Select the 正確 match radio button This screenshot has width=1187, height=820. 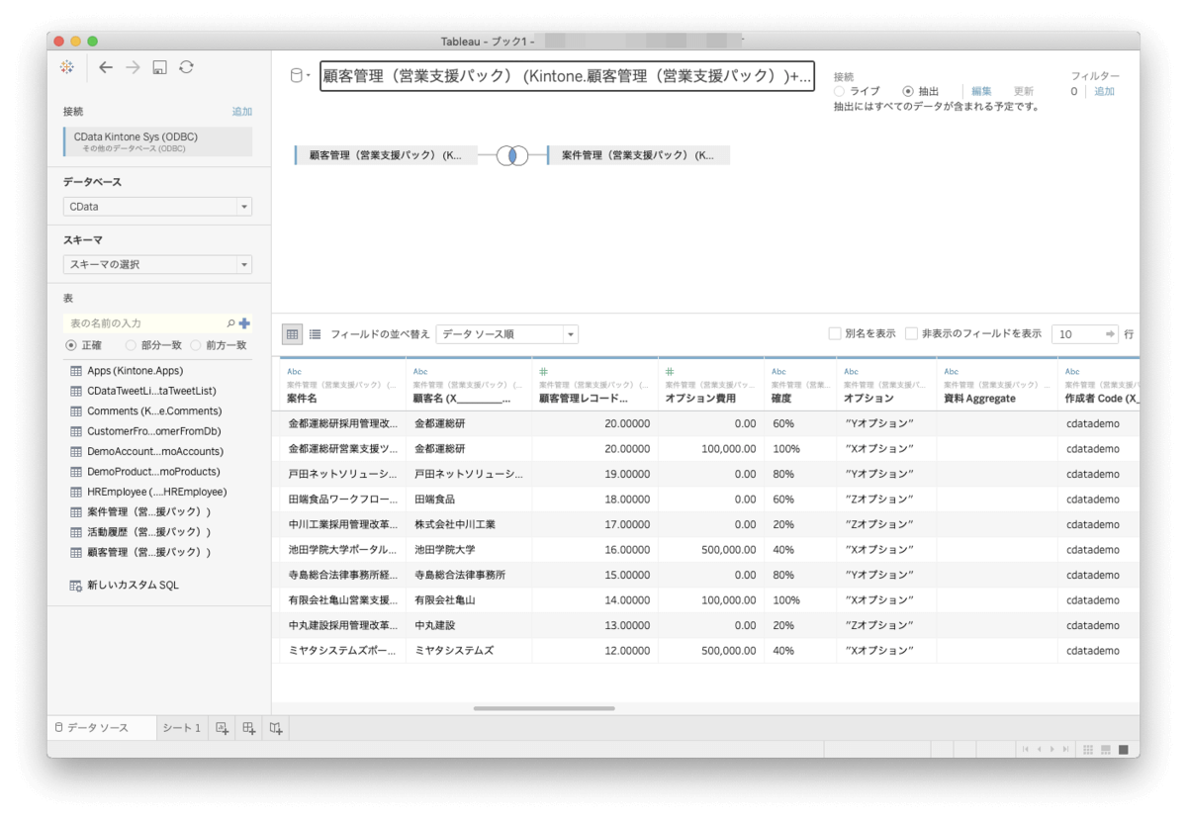pos(71,345)
